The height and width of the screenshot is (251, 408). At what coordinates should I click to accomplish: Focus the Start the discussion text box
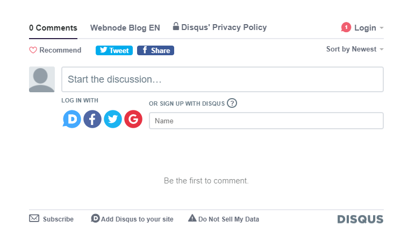(223, 79)
